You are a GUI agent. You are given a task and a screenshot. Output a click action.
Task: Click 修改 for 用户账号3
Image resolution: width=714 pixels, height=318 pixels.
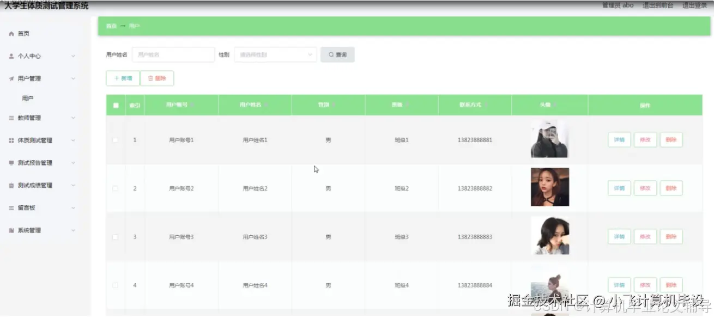click(645, 237)
